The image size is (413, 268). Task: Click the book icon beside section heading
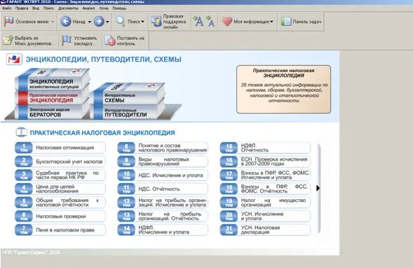(x=21, y=133)
